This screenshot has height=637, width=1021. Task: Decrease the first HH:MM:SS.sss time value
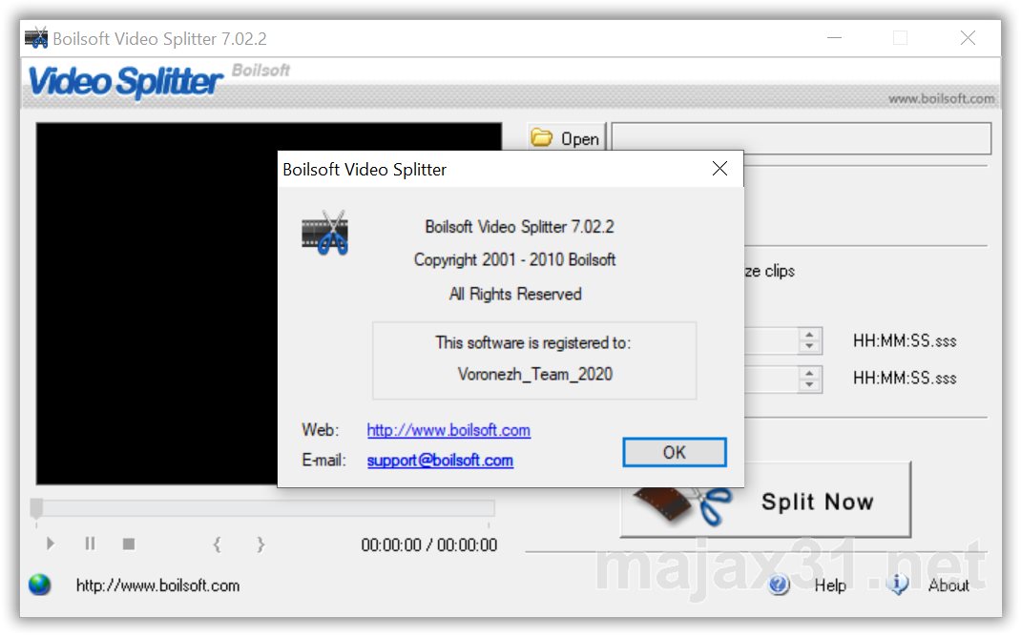point(809,347)
